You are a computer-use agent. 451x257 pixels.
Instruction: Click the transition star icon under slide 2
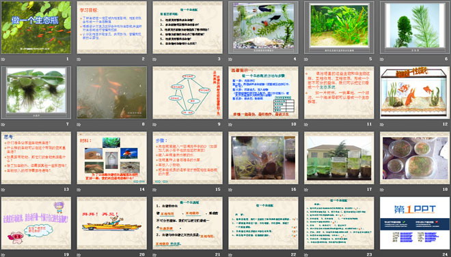coord(79,59)
